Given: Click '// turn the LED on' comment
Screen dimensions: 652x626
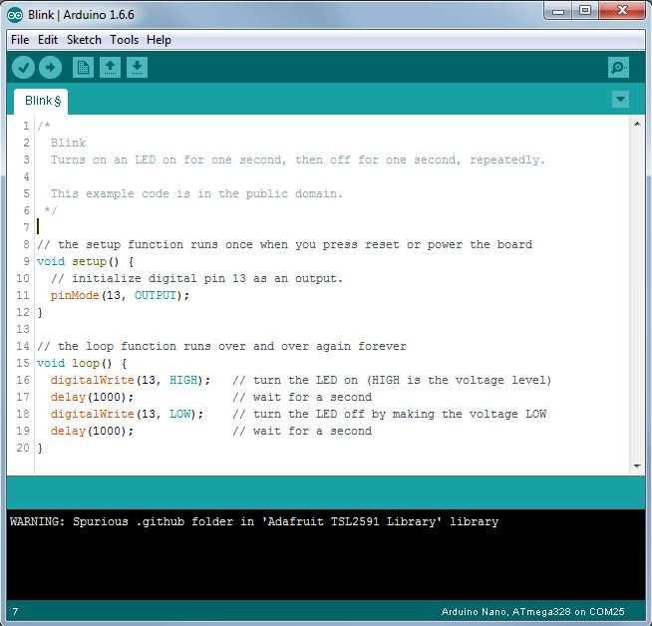Looking at the screenshot, I should pos(392,381).
